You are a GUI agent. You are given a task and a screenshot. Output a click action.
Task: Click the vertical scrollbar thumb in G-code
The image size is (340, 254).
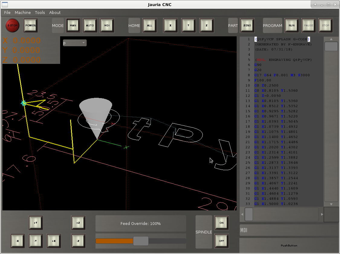[331, 47]
